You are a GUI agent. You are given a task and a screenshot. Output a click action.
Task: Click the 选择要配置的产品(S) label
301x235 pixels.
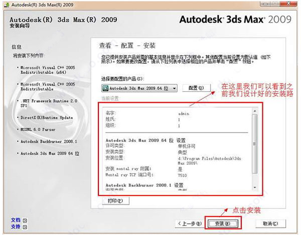pyautogui.click(x=123, y=79)
